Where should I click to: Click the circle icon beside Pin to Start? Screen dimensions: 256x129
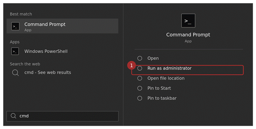[140, 88]
